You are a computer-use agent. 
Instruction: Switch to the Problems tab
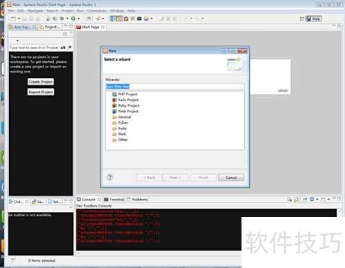tap(137, 199)
